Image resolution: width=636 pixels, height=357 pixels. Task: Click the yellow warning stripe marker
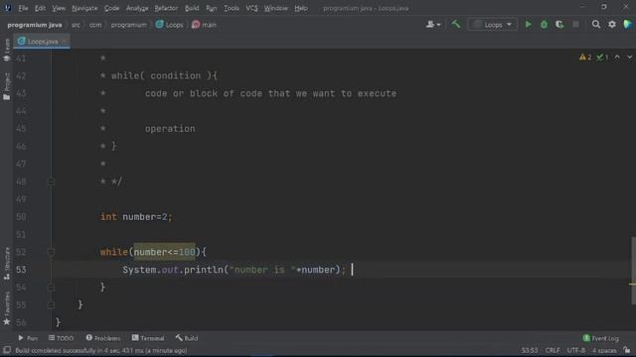pos(632,285)
